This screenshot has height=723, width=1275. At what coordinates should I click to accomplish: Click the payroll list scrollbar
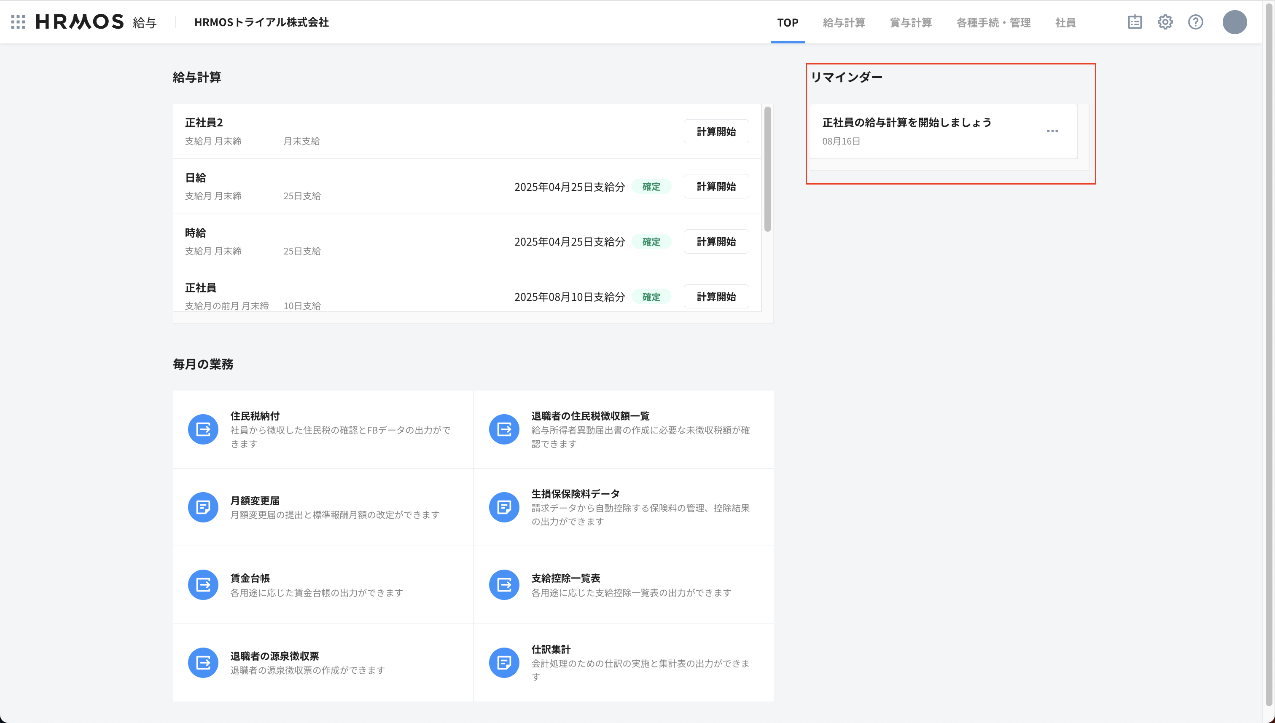click(768, 169)
